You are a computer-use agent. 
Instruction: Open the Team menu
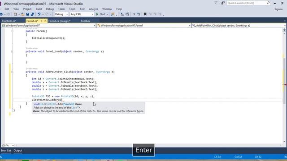click(61, 9)
